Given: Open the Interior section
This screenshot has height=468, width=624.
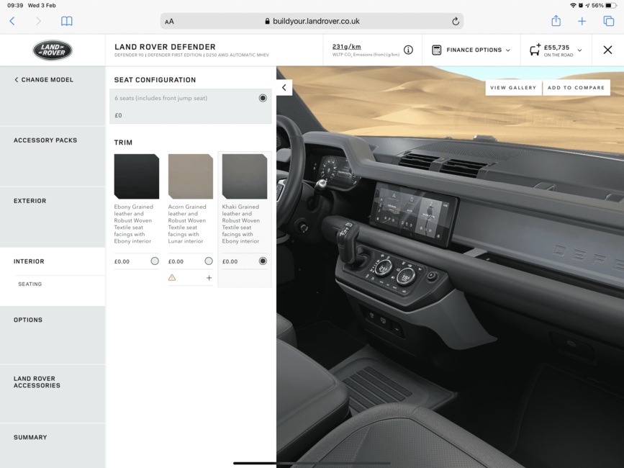Looking at the screenshot, I should click(29, 261).
